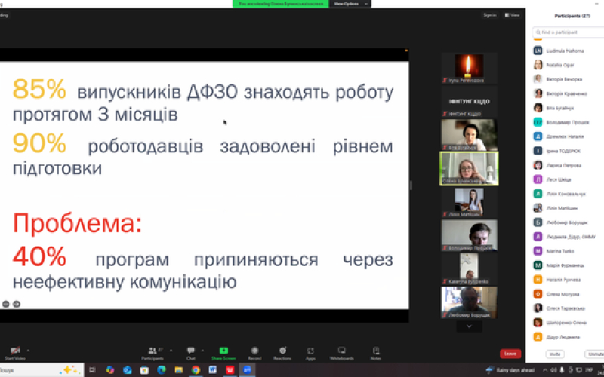Expand the Participants options arrow
Viewport: 604px width, 377px height.
(171, 351)
